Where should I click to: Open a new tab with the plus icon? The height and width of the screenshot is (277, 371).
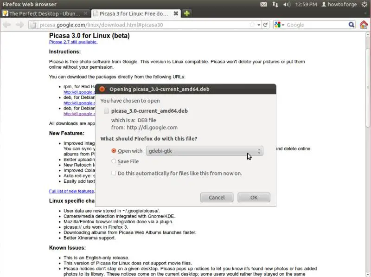point(186,13)
